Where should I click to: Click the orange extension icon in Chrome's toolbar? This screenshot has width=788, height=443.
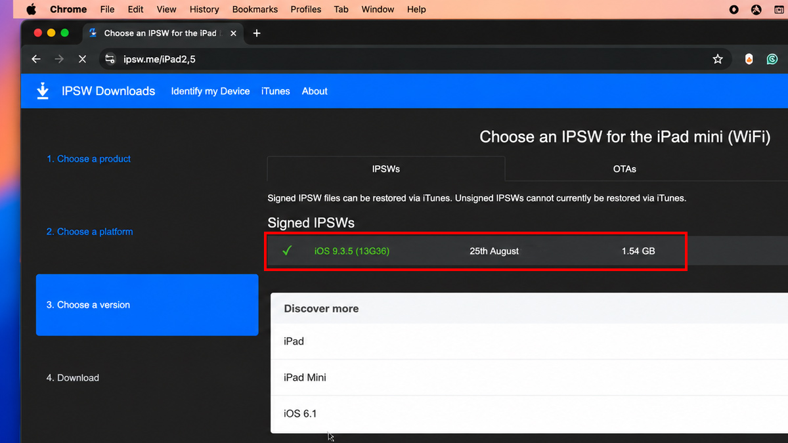coord(749,59)
